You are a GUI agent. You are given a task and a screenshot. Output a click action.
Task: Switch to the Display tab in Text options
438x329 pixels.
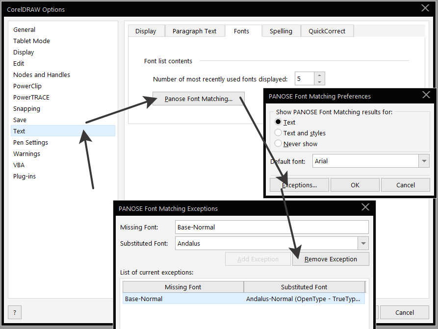[146, 31]
